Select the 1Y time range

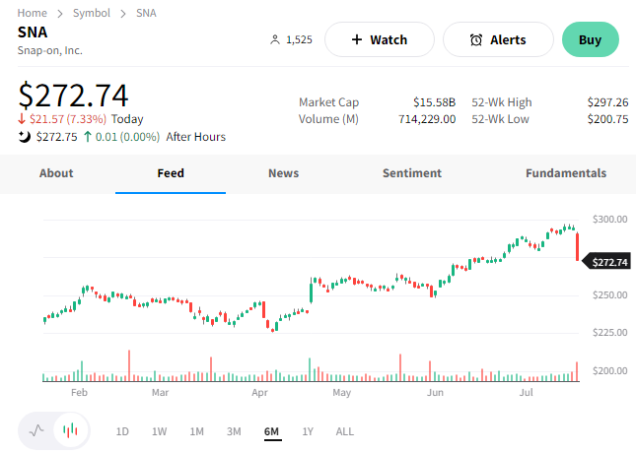point(308,431)
